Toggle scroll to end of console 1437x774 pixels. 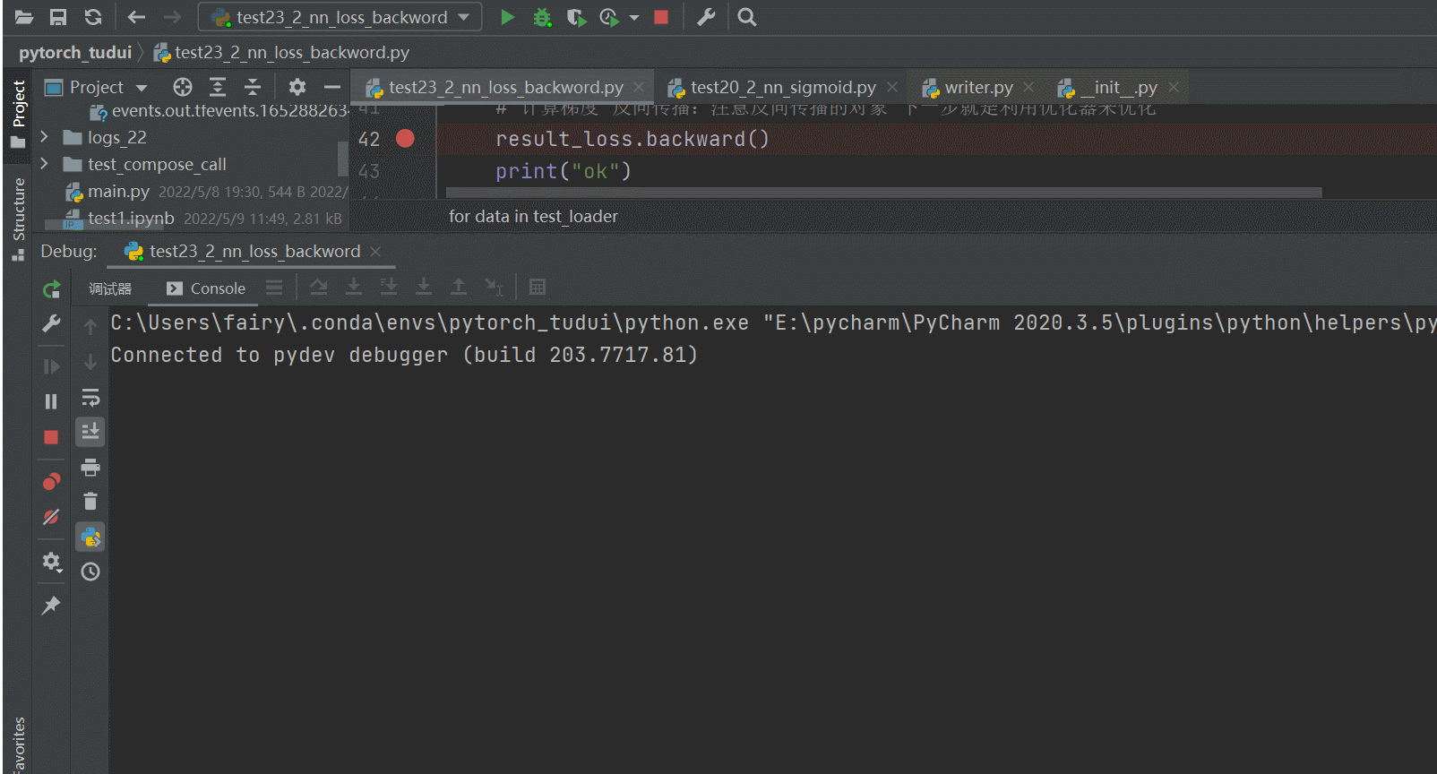[x=90, y=432]
